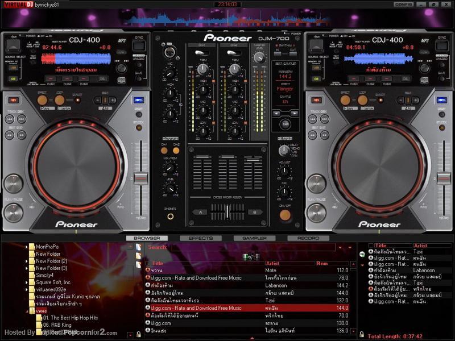The image size is (455, 341).
Task: Click left deck beat search forward button
Action: pos(22,135)
